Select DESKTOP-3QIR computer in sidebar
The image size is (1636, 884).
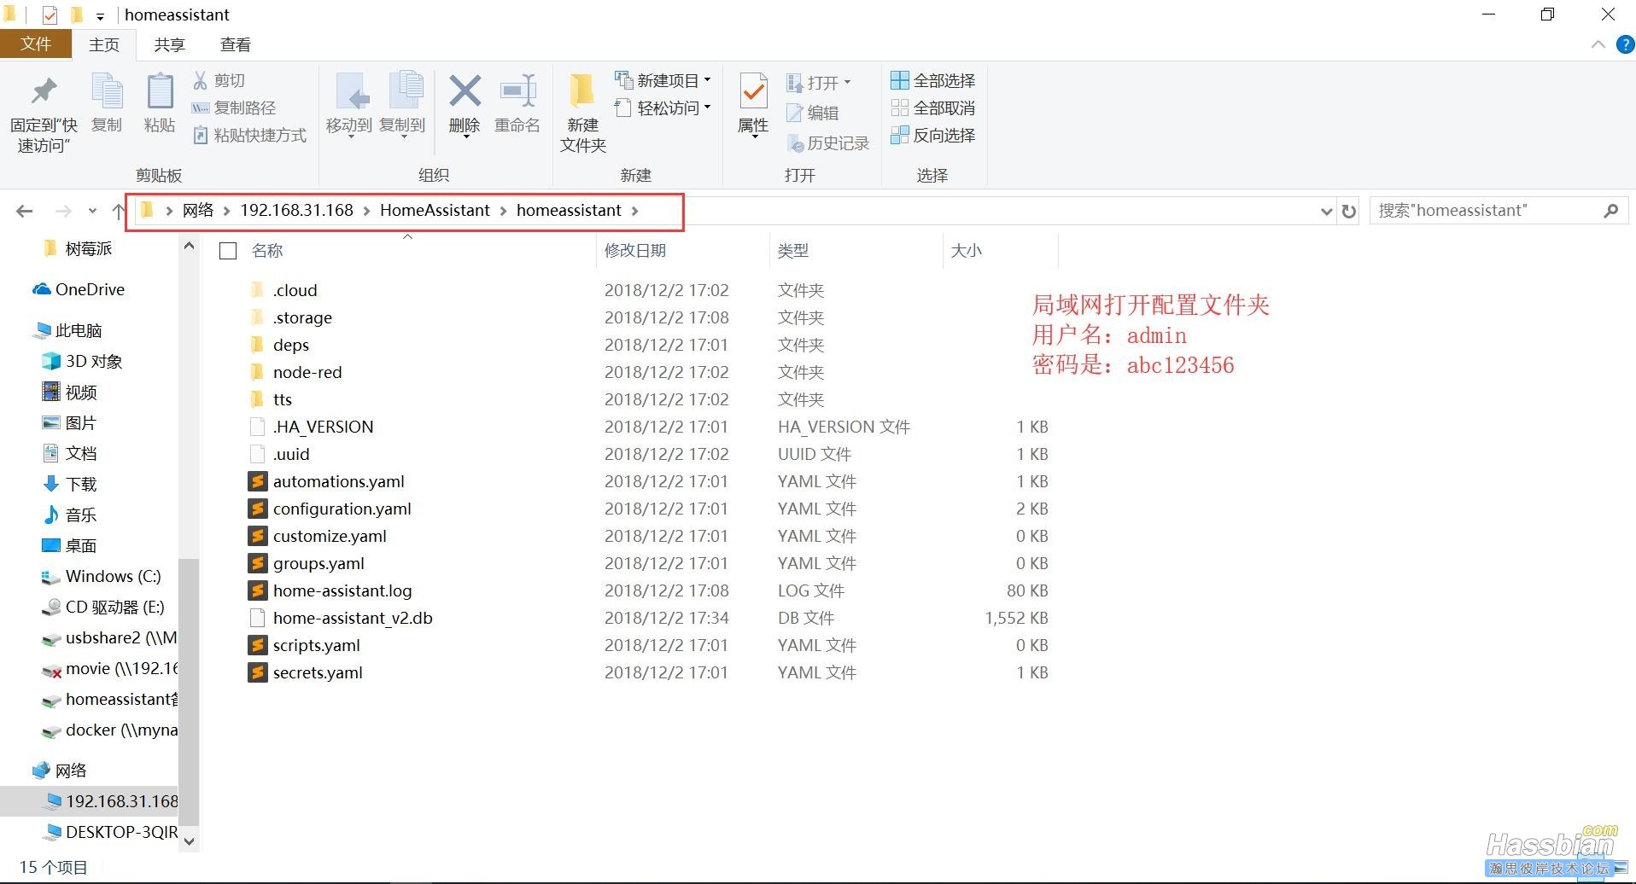(x=110, y=832)
